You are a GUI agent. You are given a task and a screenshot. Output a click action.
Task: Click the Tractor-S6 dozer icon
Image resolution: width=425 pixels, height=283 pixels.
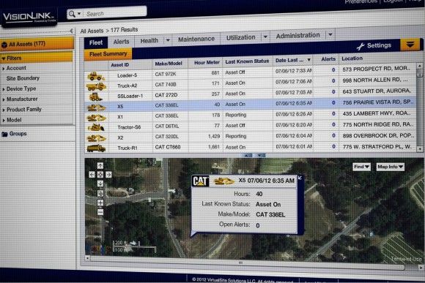coord(96,127)
